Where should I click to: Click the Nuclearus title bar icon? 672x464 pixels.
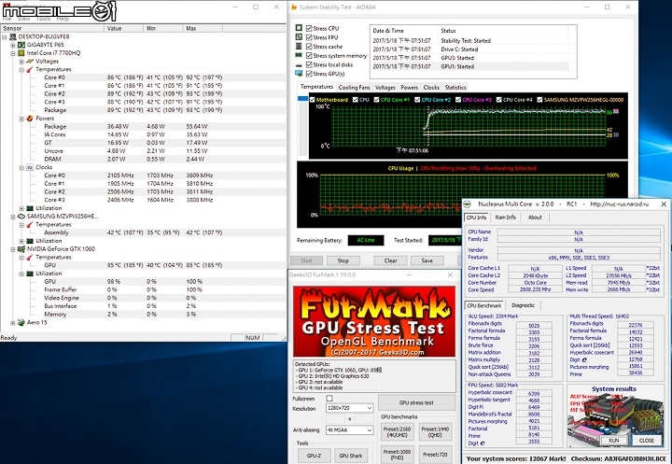coord(468,204)
